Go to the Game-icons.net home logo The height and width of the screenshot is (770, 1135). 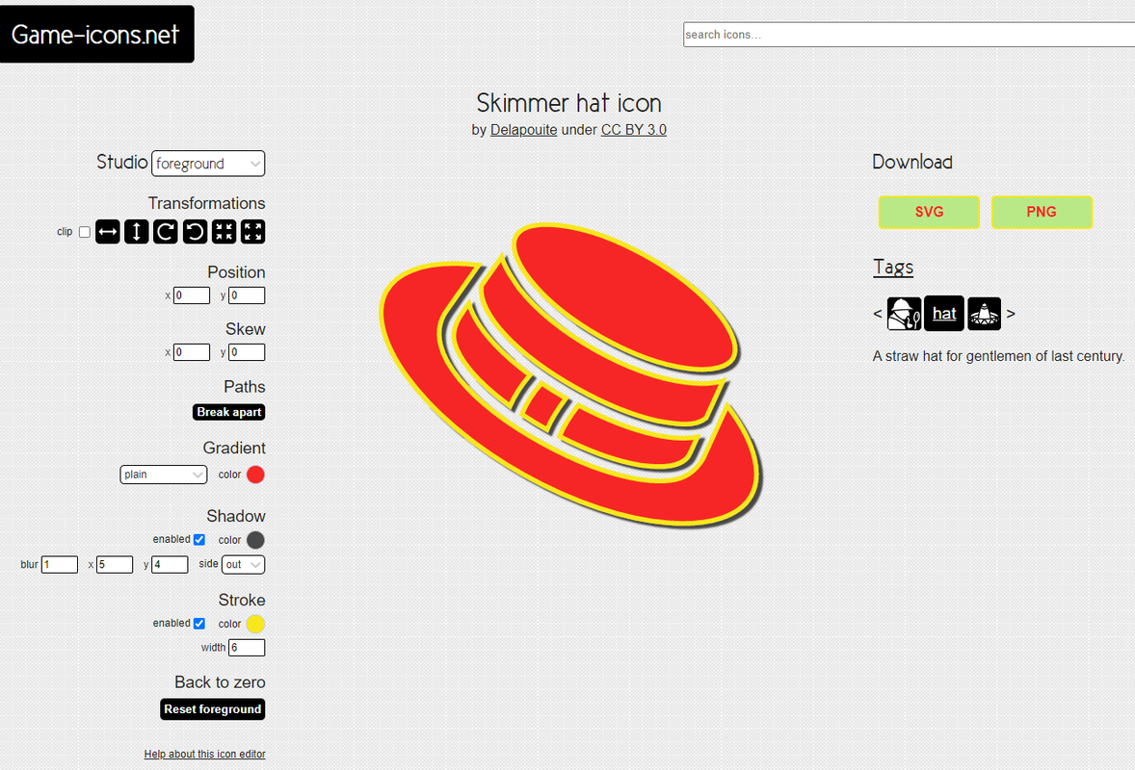point(96,34)
